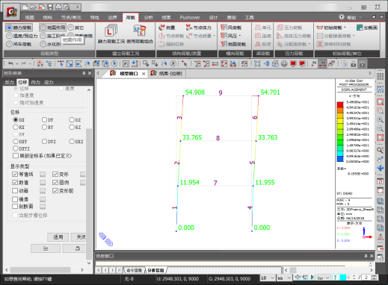Select the DXYZ displacement radio button
This screenshot has height=285, width=388.
point(16,148)
